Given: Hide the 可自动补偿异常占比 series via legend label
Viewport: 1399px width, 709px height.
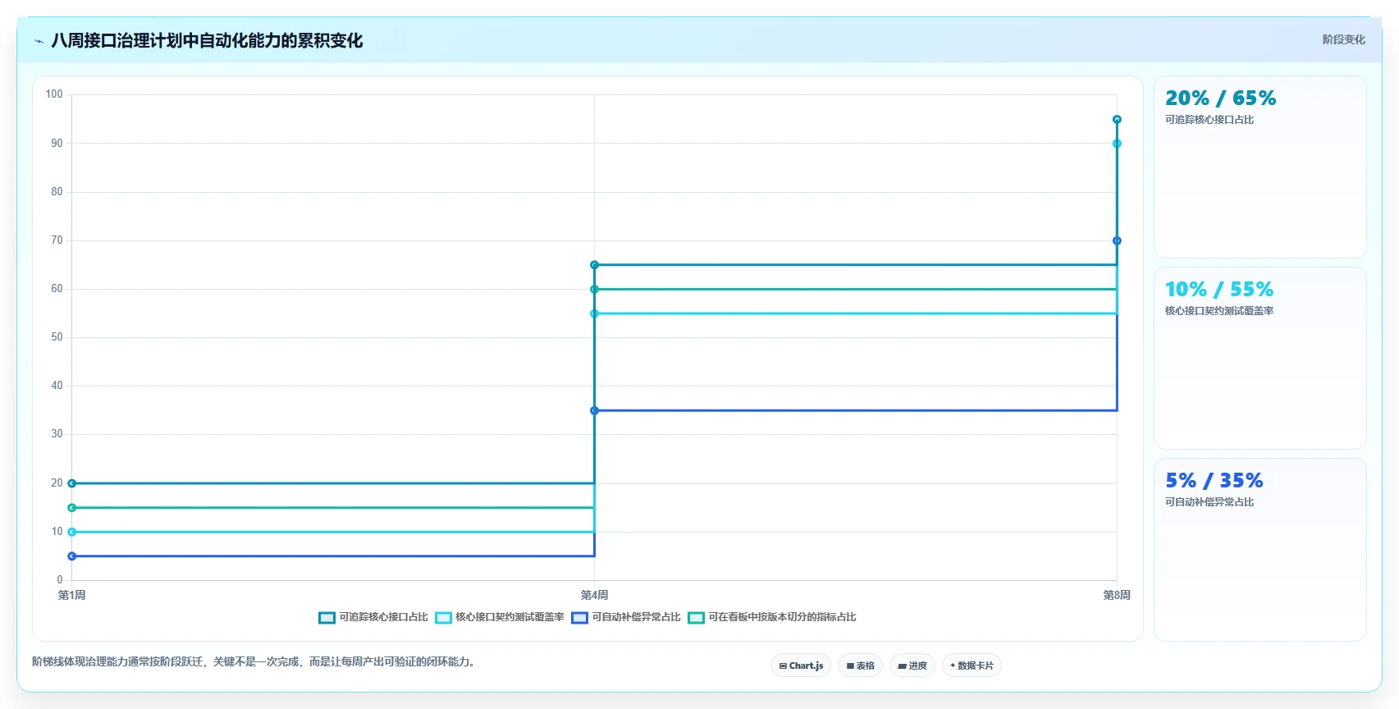Looking at the screenshot, I should pyautogui.click(x=636, y=617).
